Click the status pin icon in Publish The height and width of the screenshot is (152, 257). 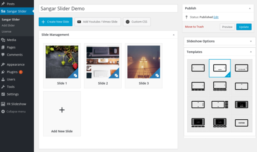tap(186, 17)
